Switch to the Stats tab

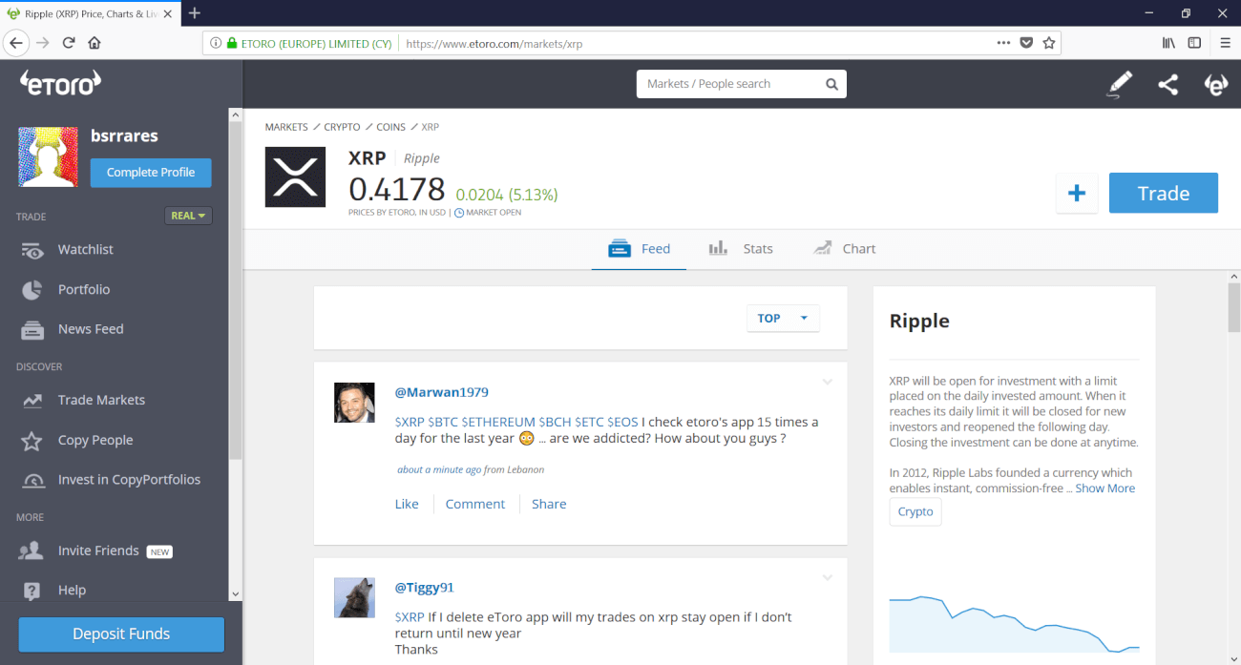tap(741, 249)
